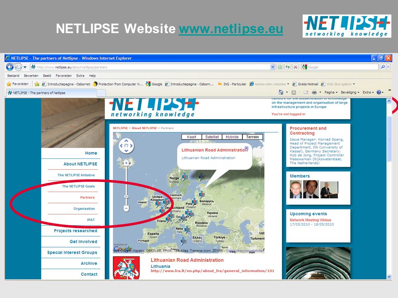
Task: Zoom in with map plus button
Action: coord(126,163)
